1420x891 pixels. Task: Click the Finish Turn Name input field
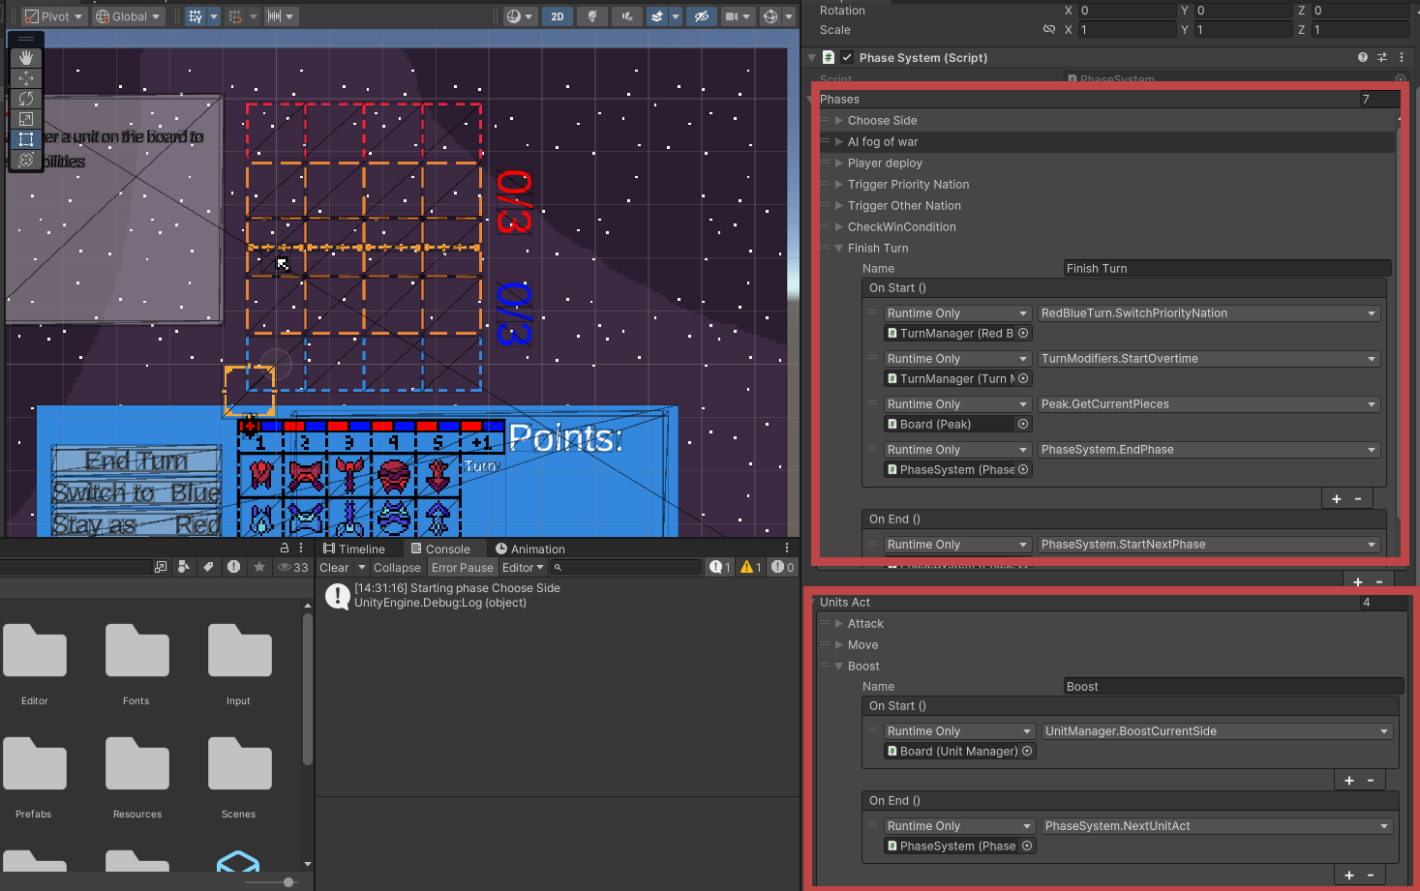(1226, 269)
